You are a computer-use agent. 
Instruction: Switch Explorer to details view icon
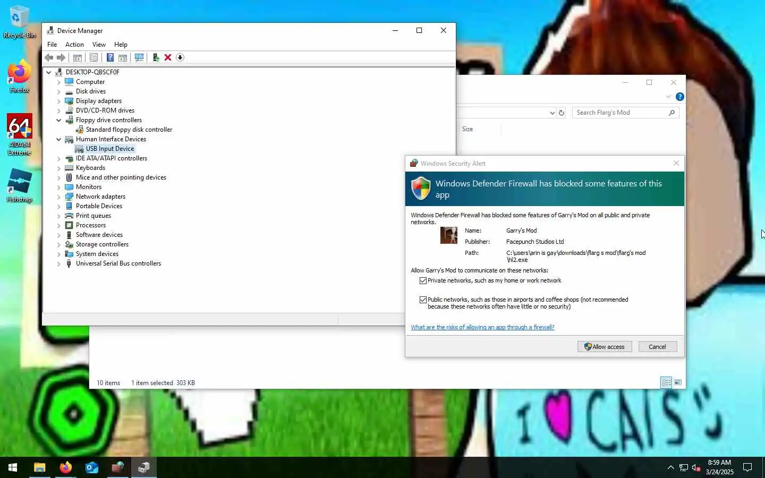coord(666,382)
